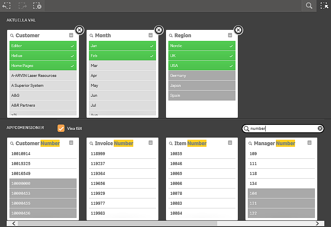Deselect Jan in Month list
Image resolution: width=331 pixels, height=227 pixels.
(122, 46)
